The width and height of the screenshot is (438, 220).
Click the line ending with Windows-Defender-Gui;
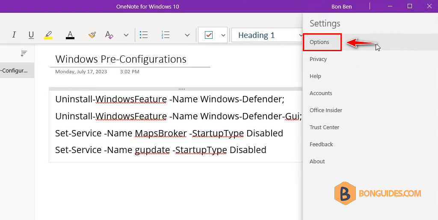point(178,116)
